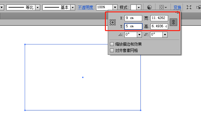Open the 样式 graphic style dropdown arrow
The height and width of the screenshot is (117, 201).
tap(139, 8)
